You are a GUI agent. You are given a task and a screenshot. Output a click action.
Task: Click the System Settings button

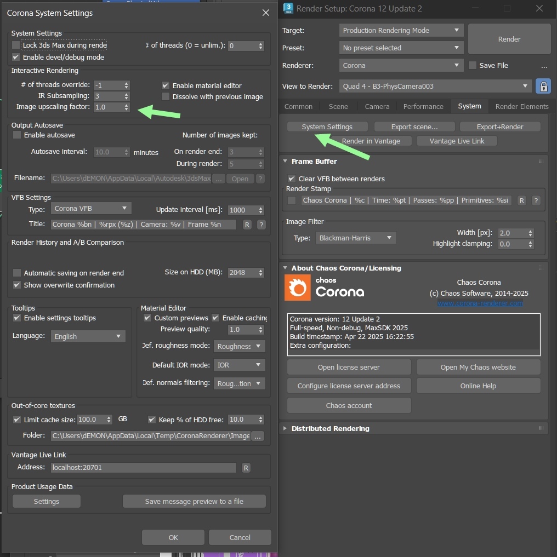[327, 127]
